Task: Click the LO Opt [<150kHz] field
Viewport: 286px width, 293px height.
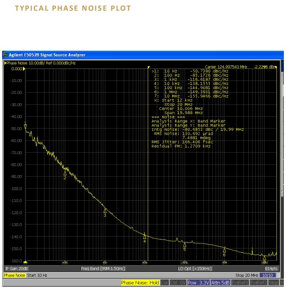Action: point(195,268)
